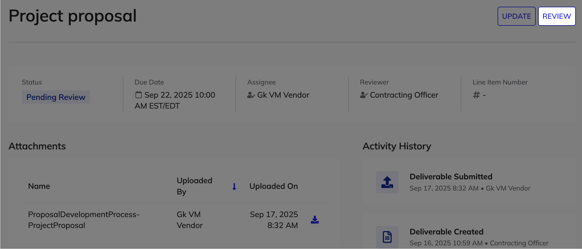Viewport: 582px width, 249px height.
Task: Click the calendar icon beside due date
Action: coord(138,95)
